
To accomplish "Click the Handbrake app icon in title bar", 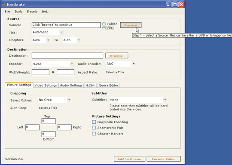I will tap(4, 4).
